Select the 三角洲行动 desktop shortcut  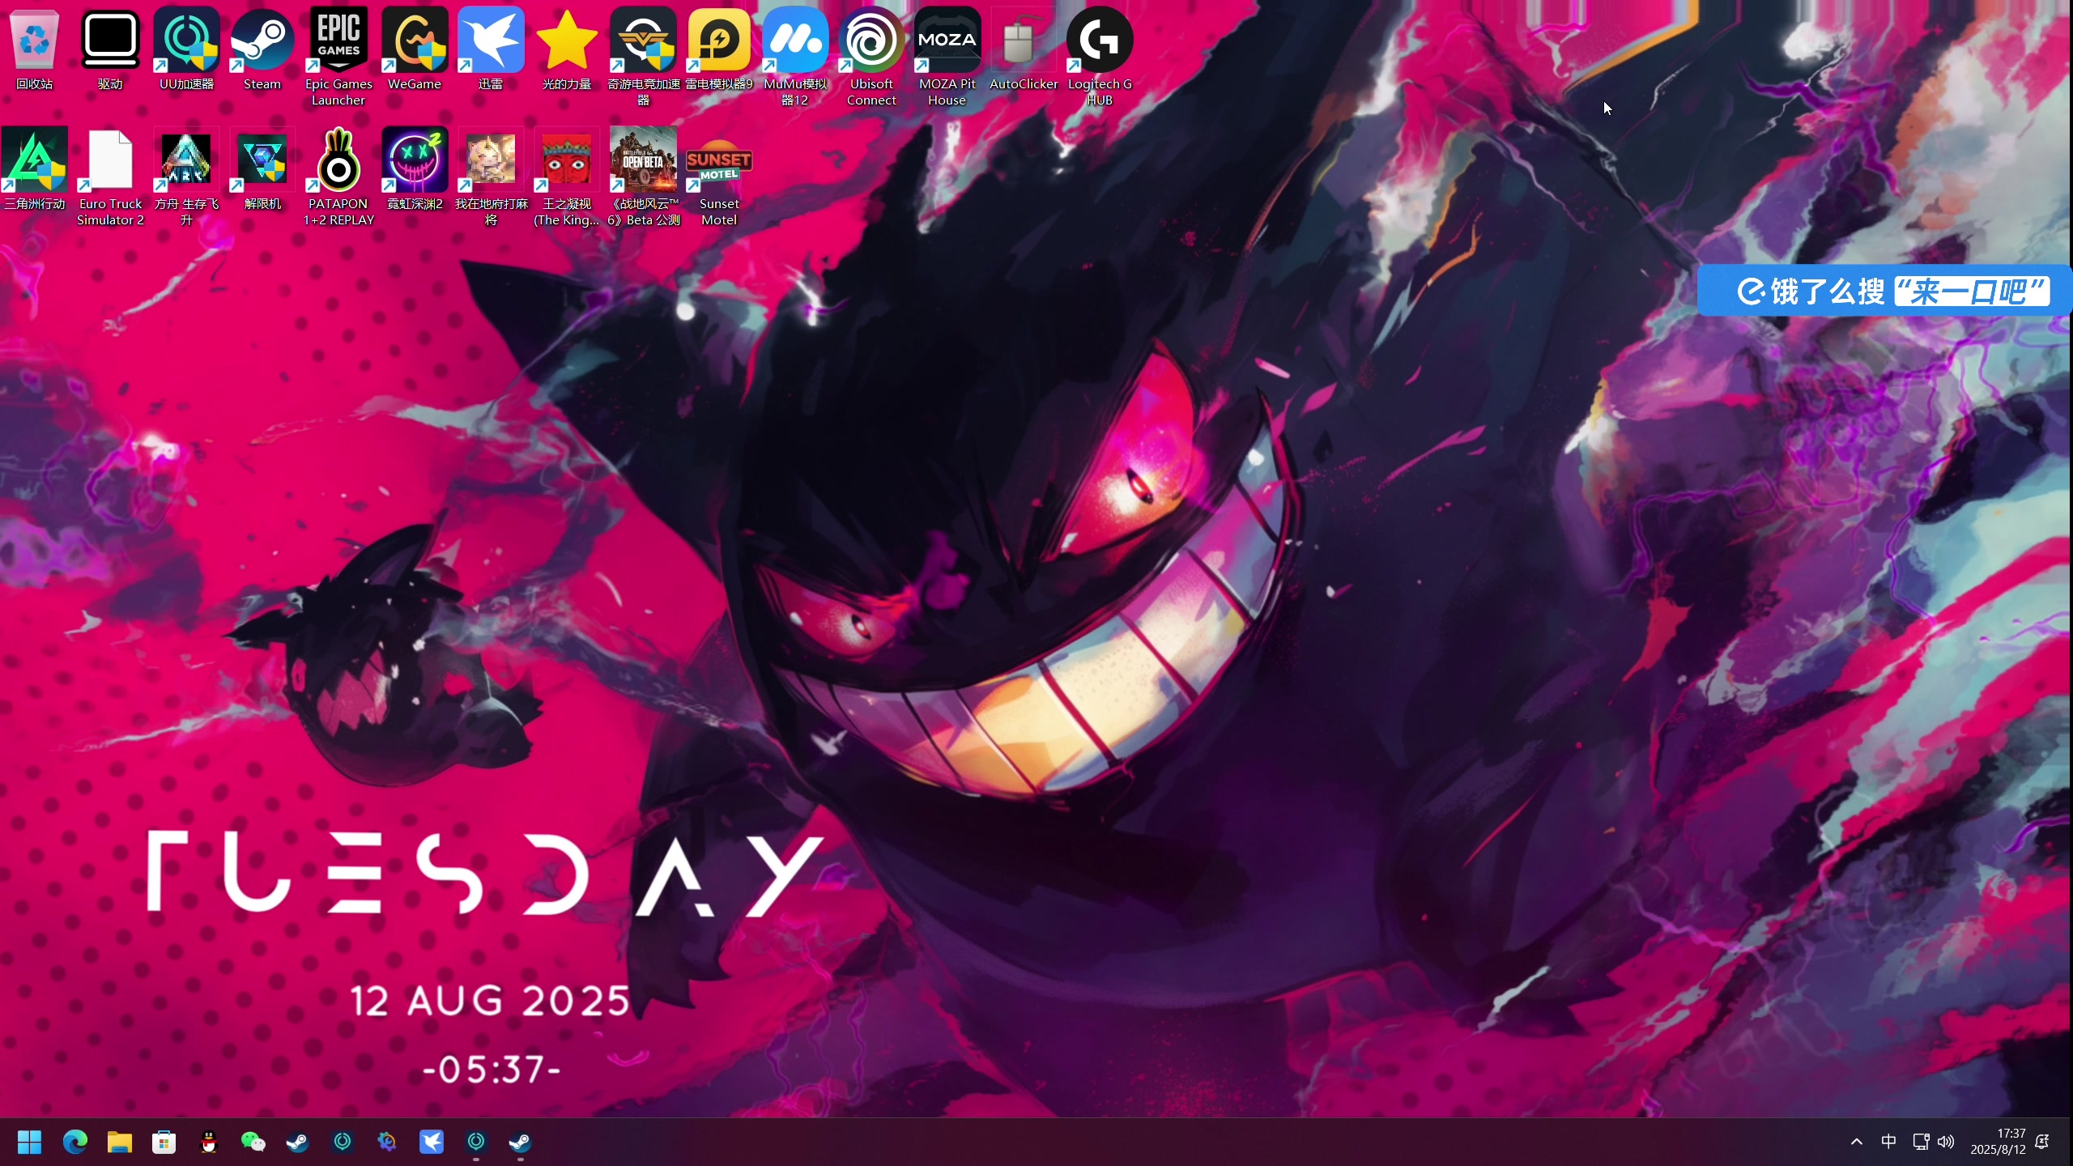pos(34,170)
